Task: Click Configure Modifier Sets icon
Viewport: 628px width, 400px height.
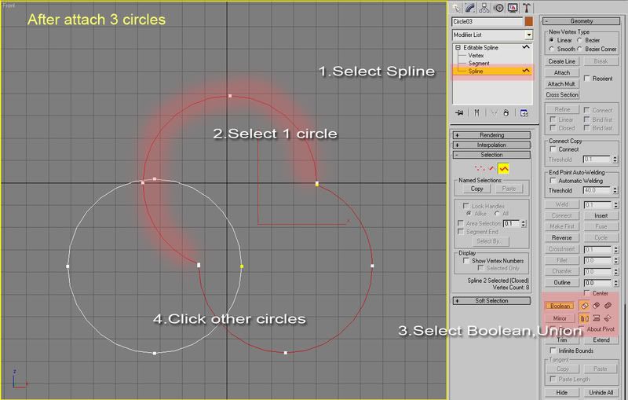Action: click(x=524, y=112)
